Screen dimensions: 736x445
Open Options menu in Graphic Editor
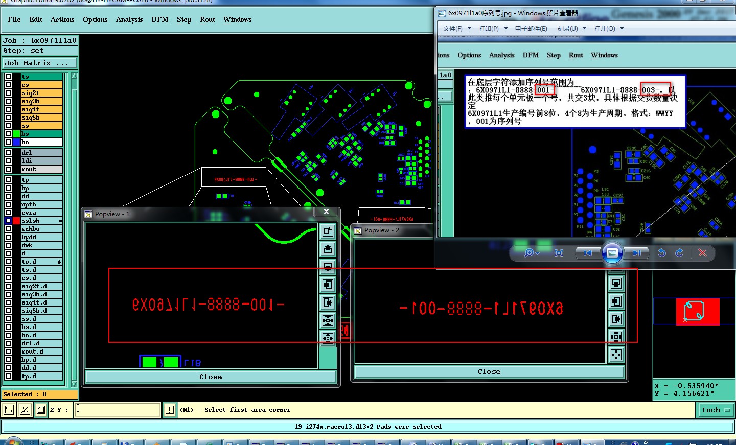pos(95,19)
